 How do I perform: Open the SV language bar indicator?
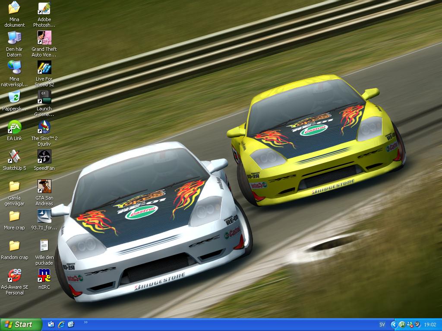click(x=382, y=325)
